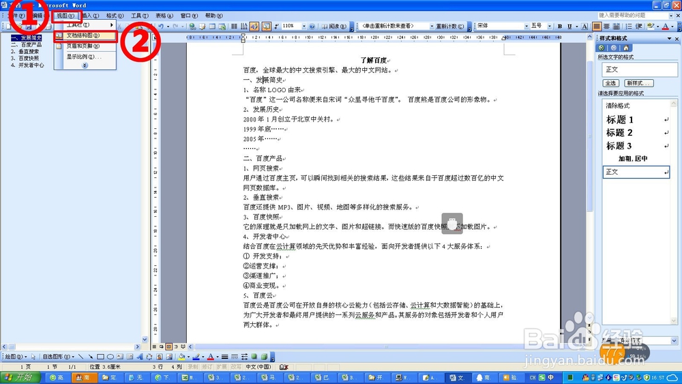Open the 格式 Format menu
682x384 pixels.
pos(115,16)
